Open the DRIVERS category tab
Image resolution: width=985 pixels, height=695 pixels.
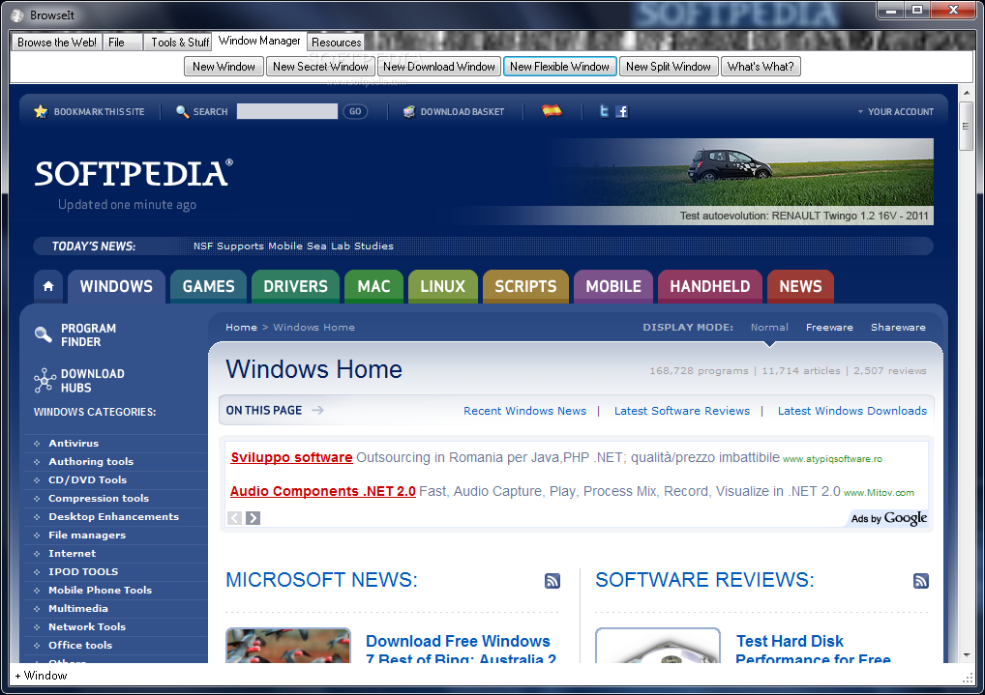[295, 286]
